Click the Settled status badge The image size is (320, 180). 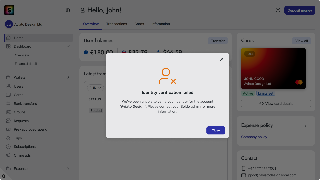click(x=96, y=111)
